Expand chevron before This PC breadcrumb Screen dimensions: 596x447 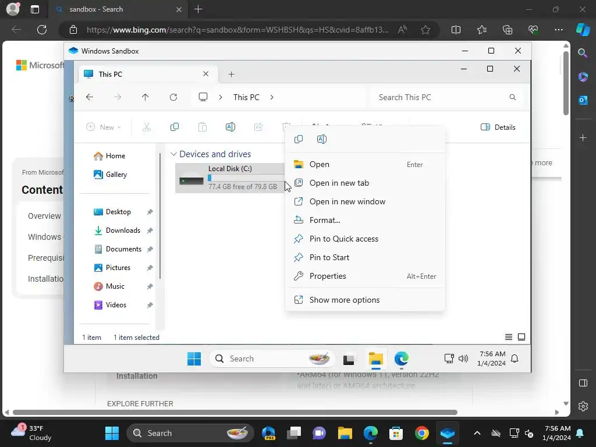(x=221, y=97)
